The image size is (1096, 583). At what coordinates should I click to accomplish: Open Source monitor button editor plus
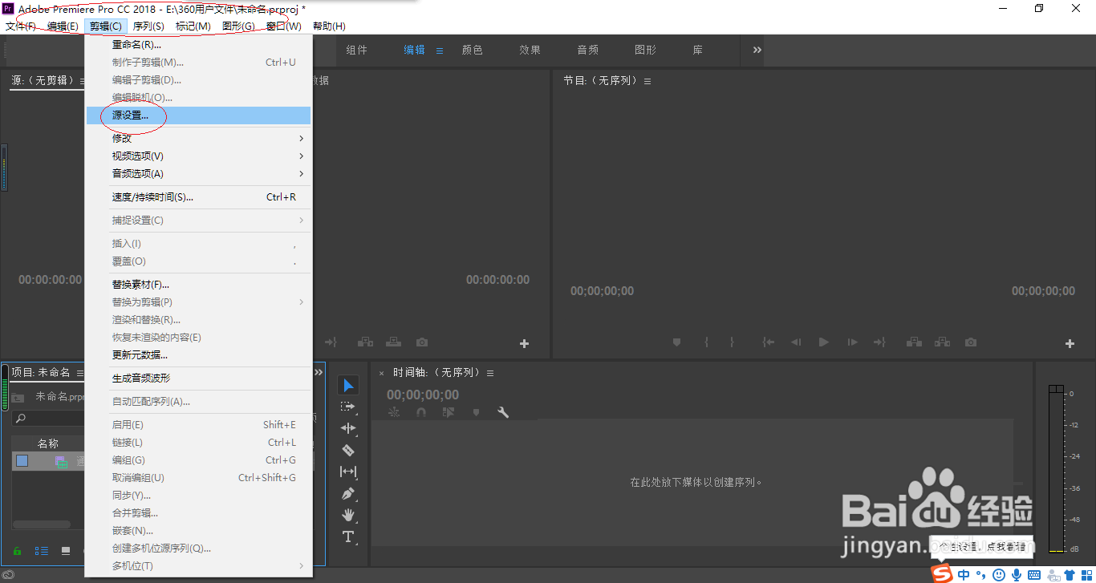(x=524, y=343)
